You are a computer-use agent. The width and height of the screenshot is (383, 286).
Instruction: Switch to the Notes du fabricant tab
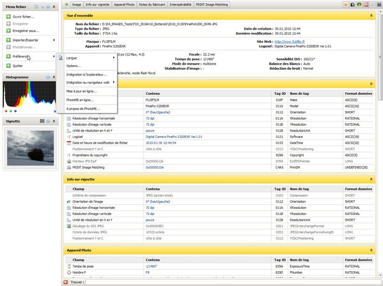point(151,4)
